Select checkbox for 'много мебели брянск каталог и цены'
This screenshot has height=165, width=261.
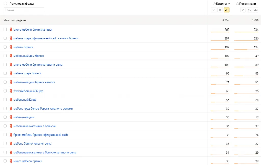pos(5,65)
